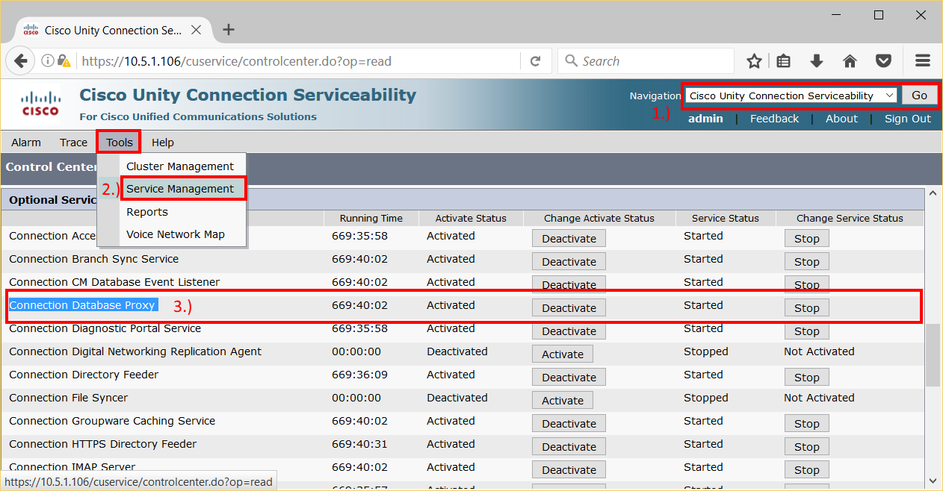Image resolution: width=943 pixels, height=491 pixels.
Task: Open the Alarm menu
Action: [25, 142]
